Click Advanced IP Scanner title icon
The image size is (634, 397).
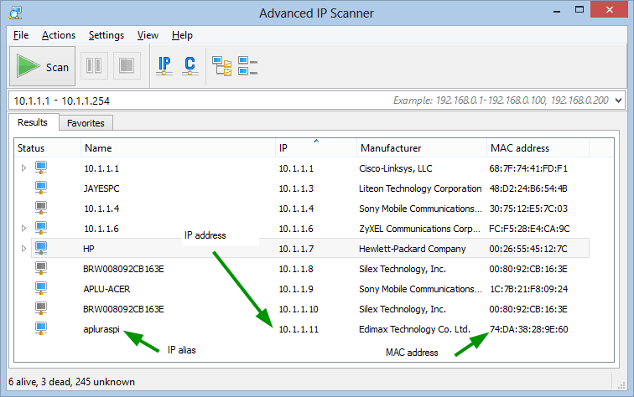[x=15, y=13]
